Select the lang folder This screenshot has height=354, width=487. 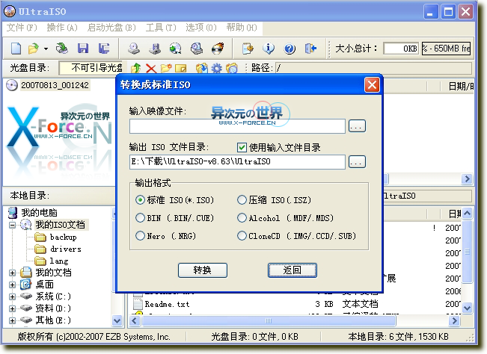coord(59,261)
